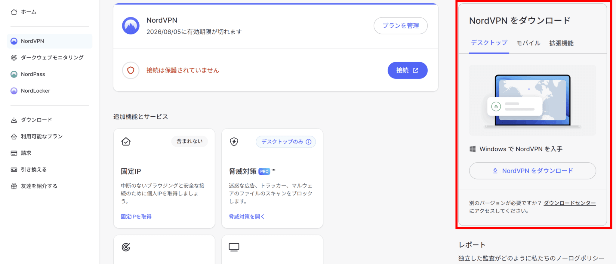Follow the 脅威対策を開く link
616x264 pixels.
tap(247, 216)
